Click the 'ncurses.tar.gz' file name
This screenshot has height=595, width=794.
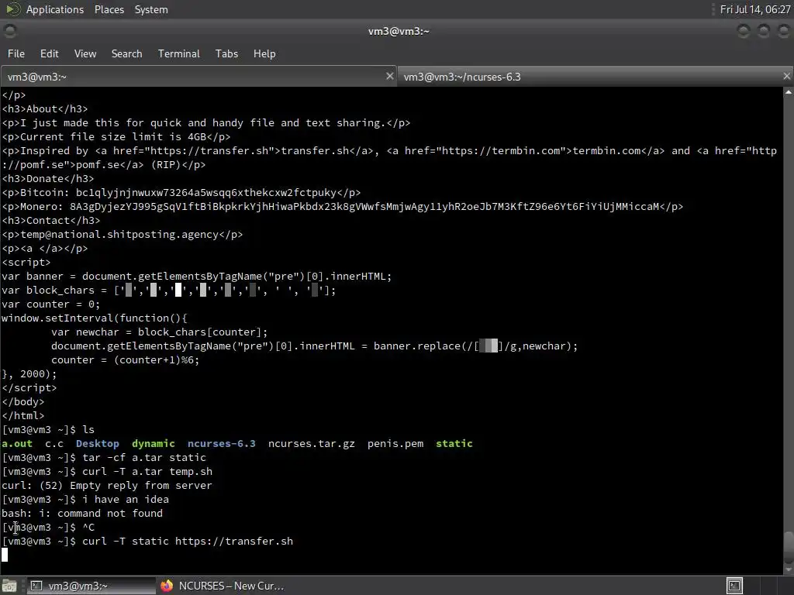312,444
